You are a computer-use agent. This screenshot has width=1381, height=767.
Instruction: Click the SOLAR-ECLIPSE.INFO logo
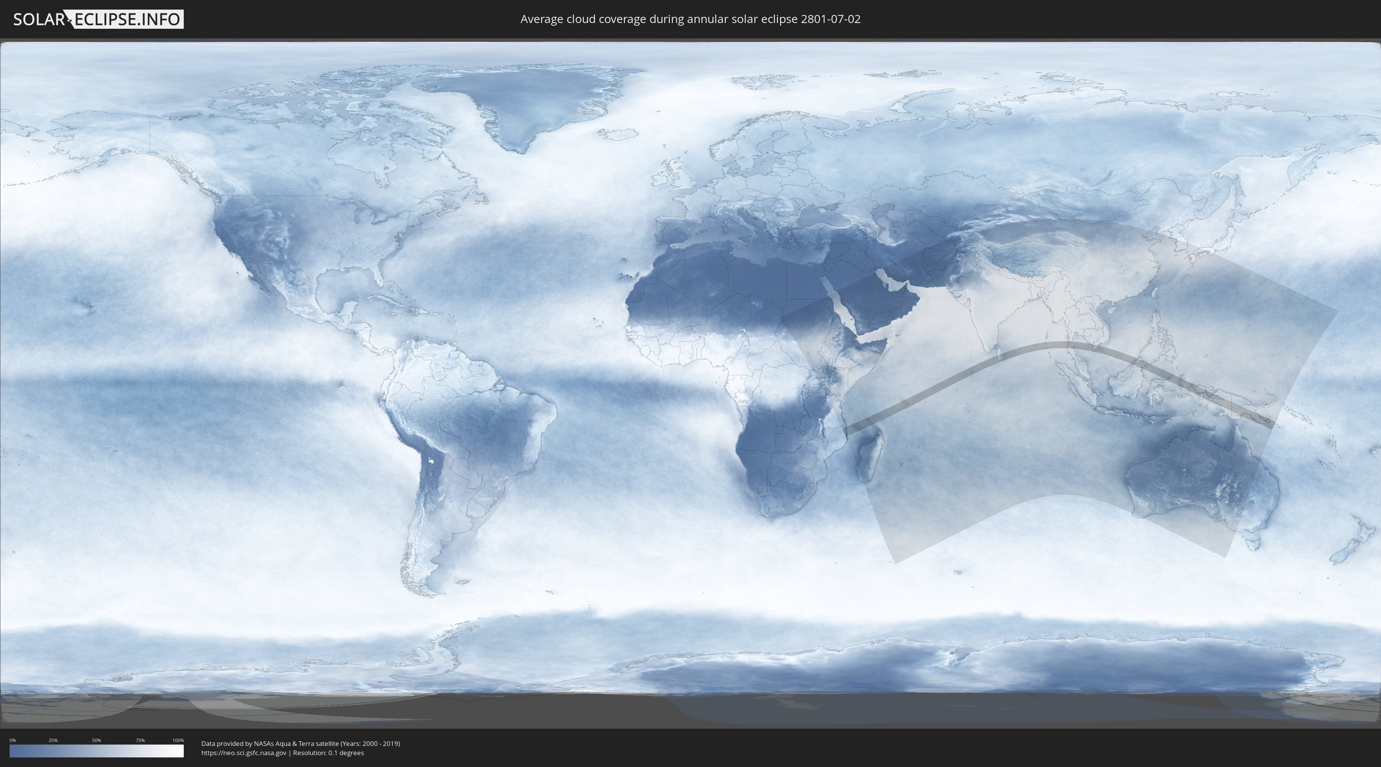pos(98,19)
